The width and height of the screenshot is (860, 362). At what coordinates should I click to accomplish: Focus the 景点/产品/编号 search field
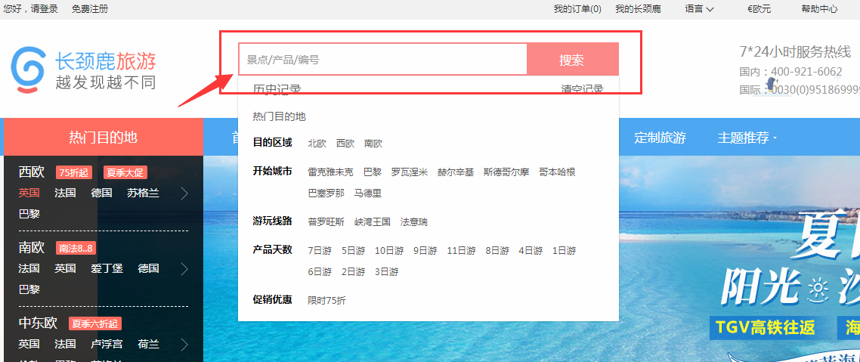382,60
